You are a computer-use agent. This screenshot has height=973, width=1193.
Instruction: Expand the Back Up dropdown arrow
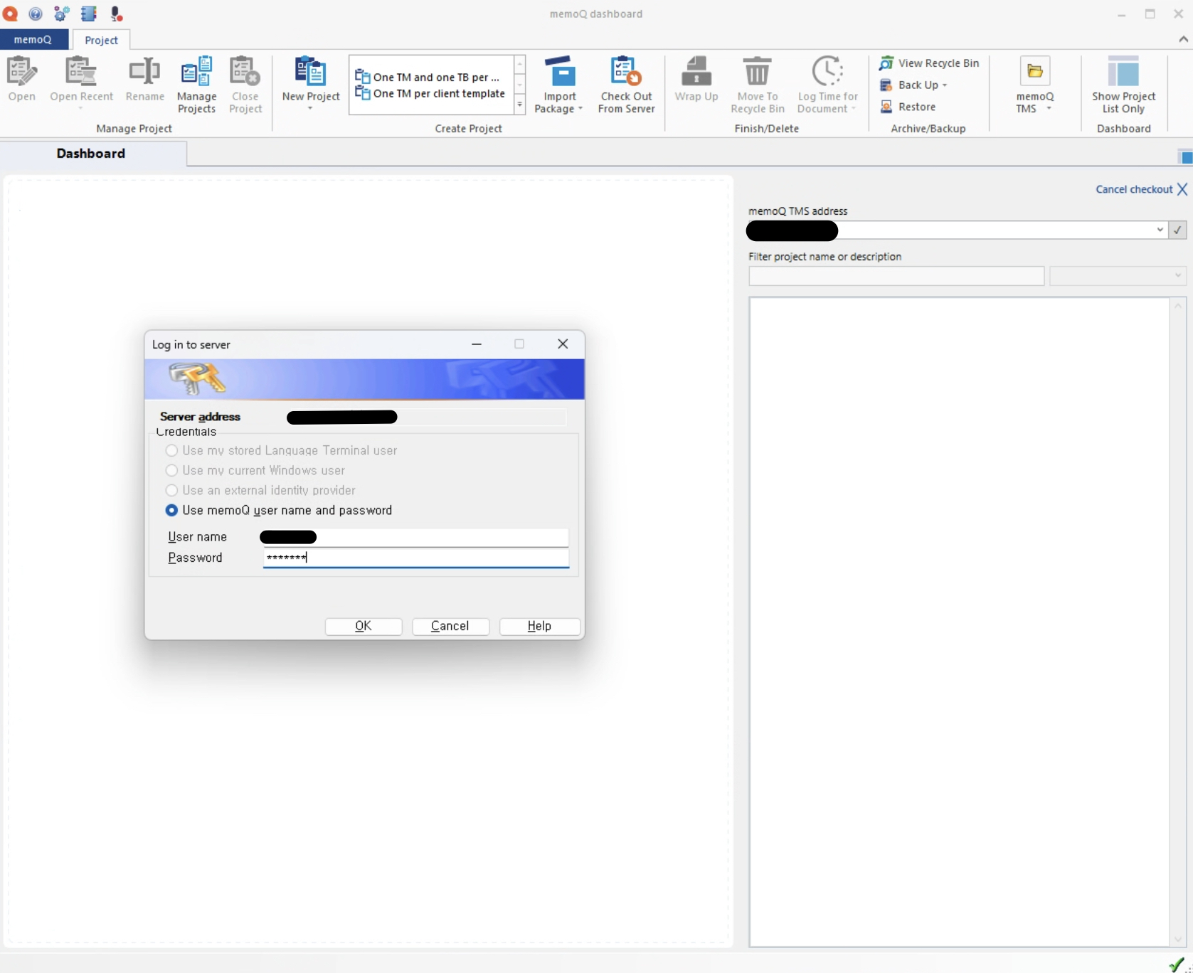(x=945, y=85)
